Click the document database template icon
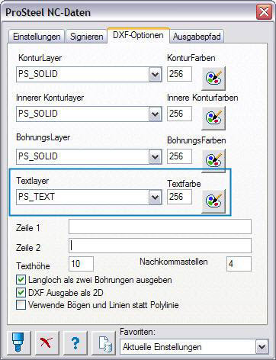 coord(104,342)
